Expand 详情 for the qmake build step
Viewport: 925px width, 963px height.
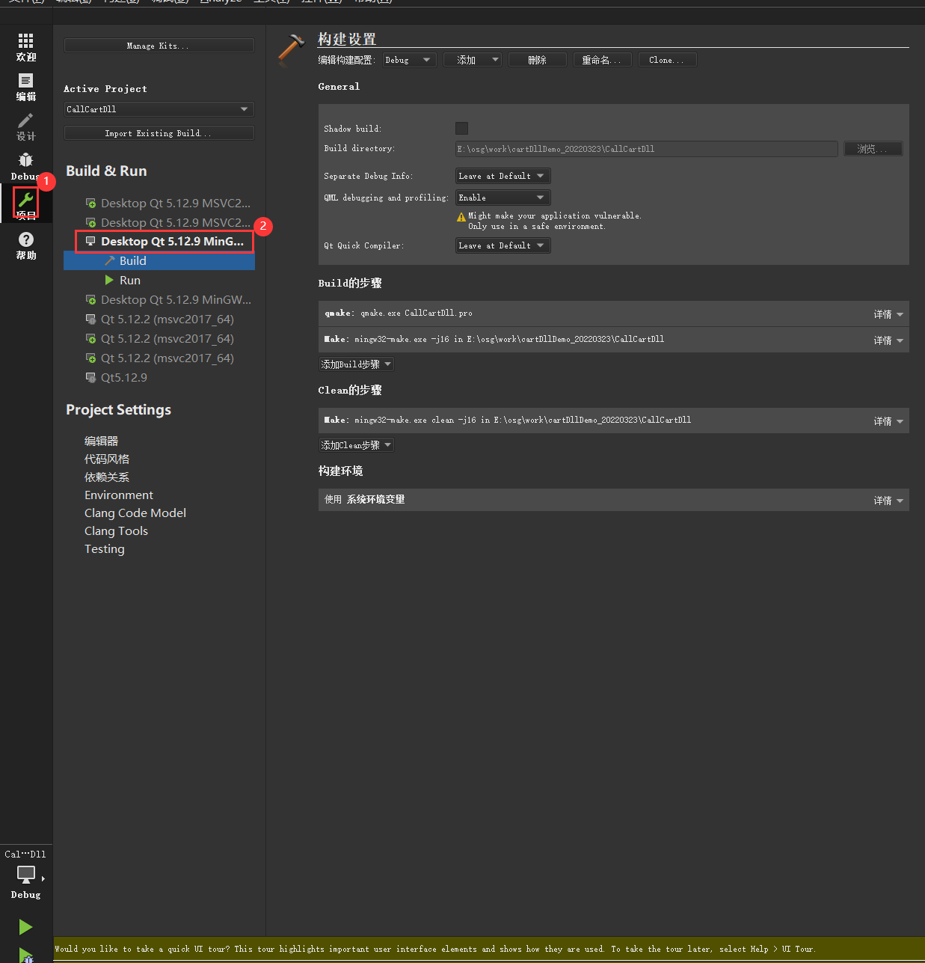tap(887, 314)
